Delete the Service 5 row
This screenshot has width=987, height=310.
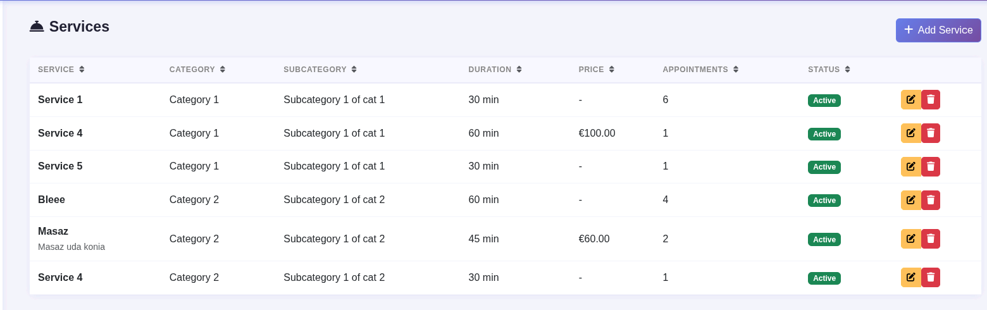click(931, 166)
